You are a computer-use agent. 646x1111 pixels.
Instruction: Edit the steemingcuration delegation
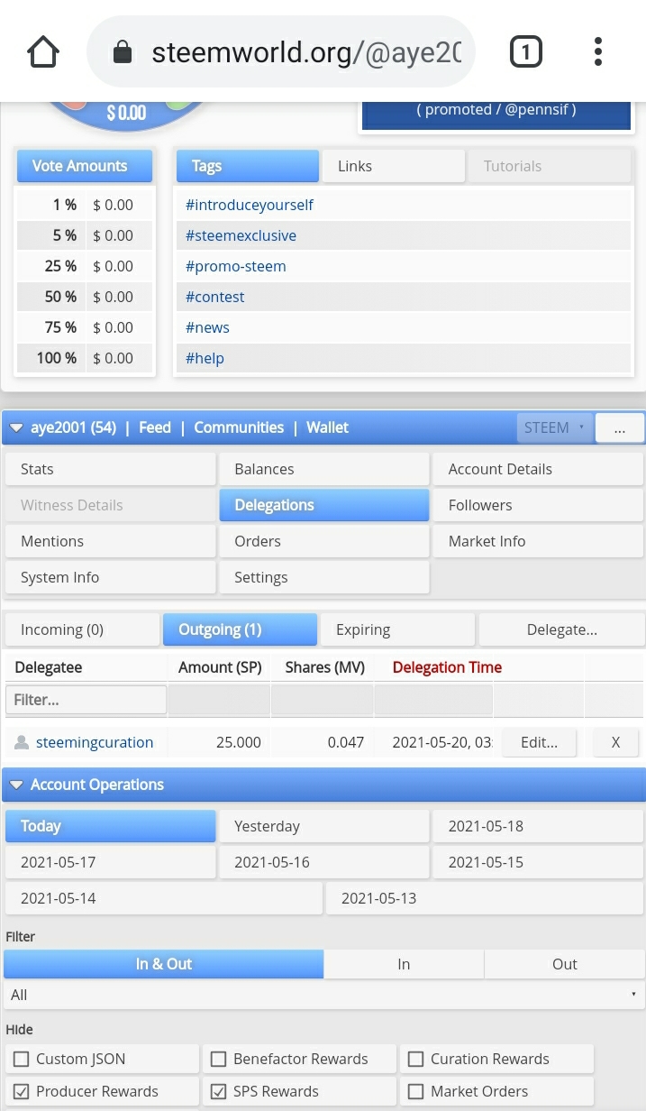539,742
